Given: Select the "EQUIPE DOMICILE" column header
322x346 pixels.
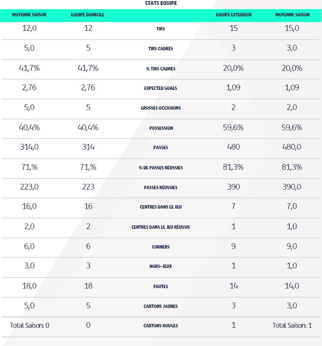Looking at the screenshot, I should [88, 15].
